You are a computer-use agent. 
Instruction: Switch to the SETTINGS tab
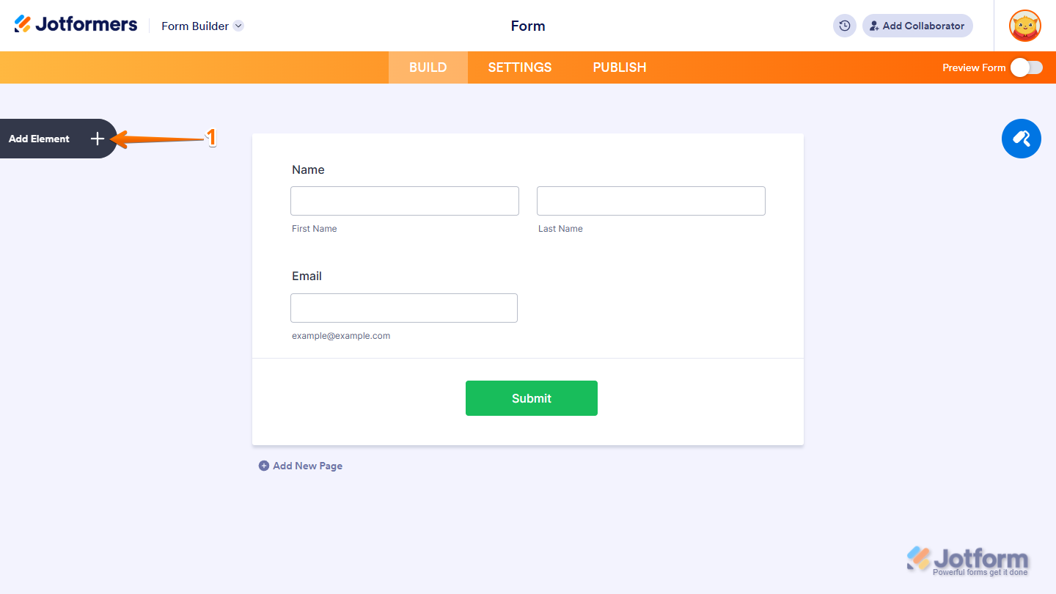(x=519, y=67)
